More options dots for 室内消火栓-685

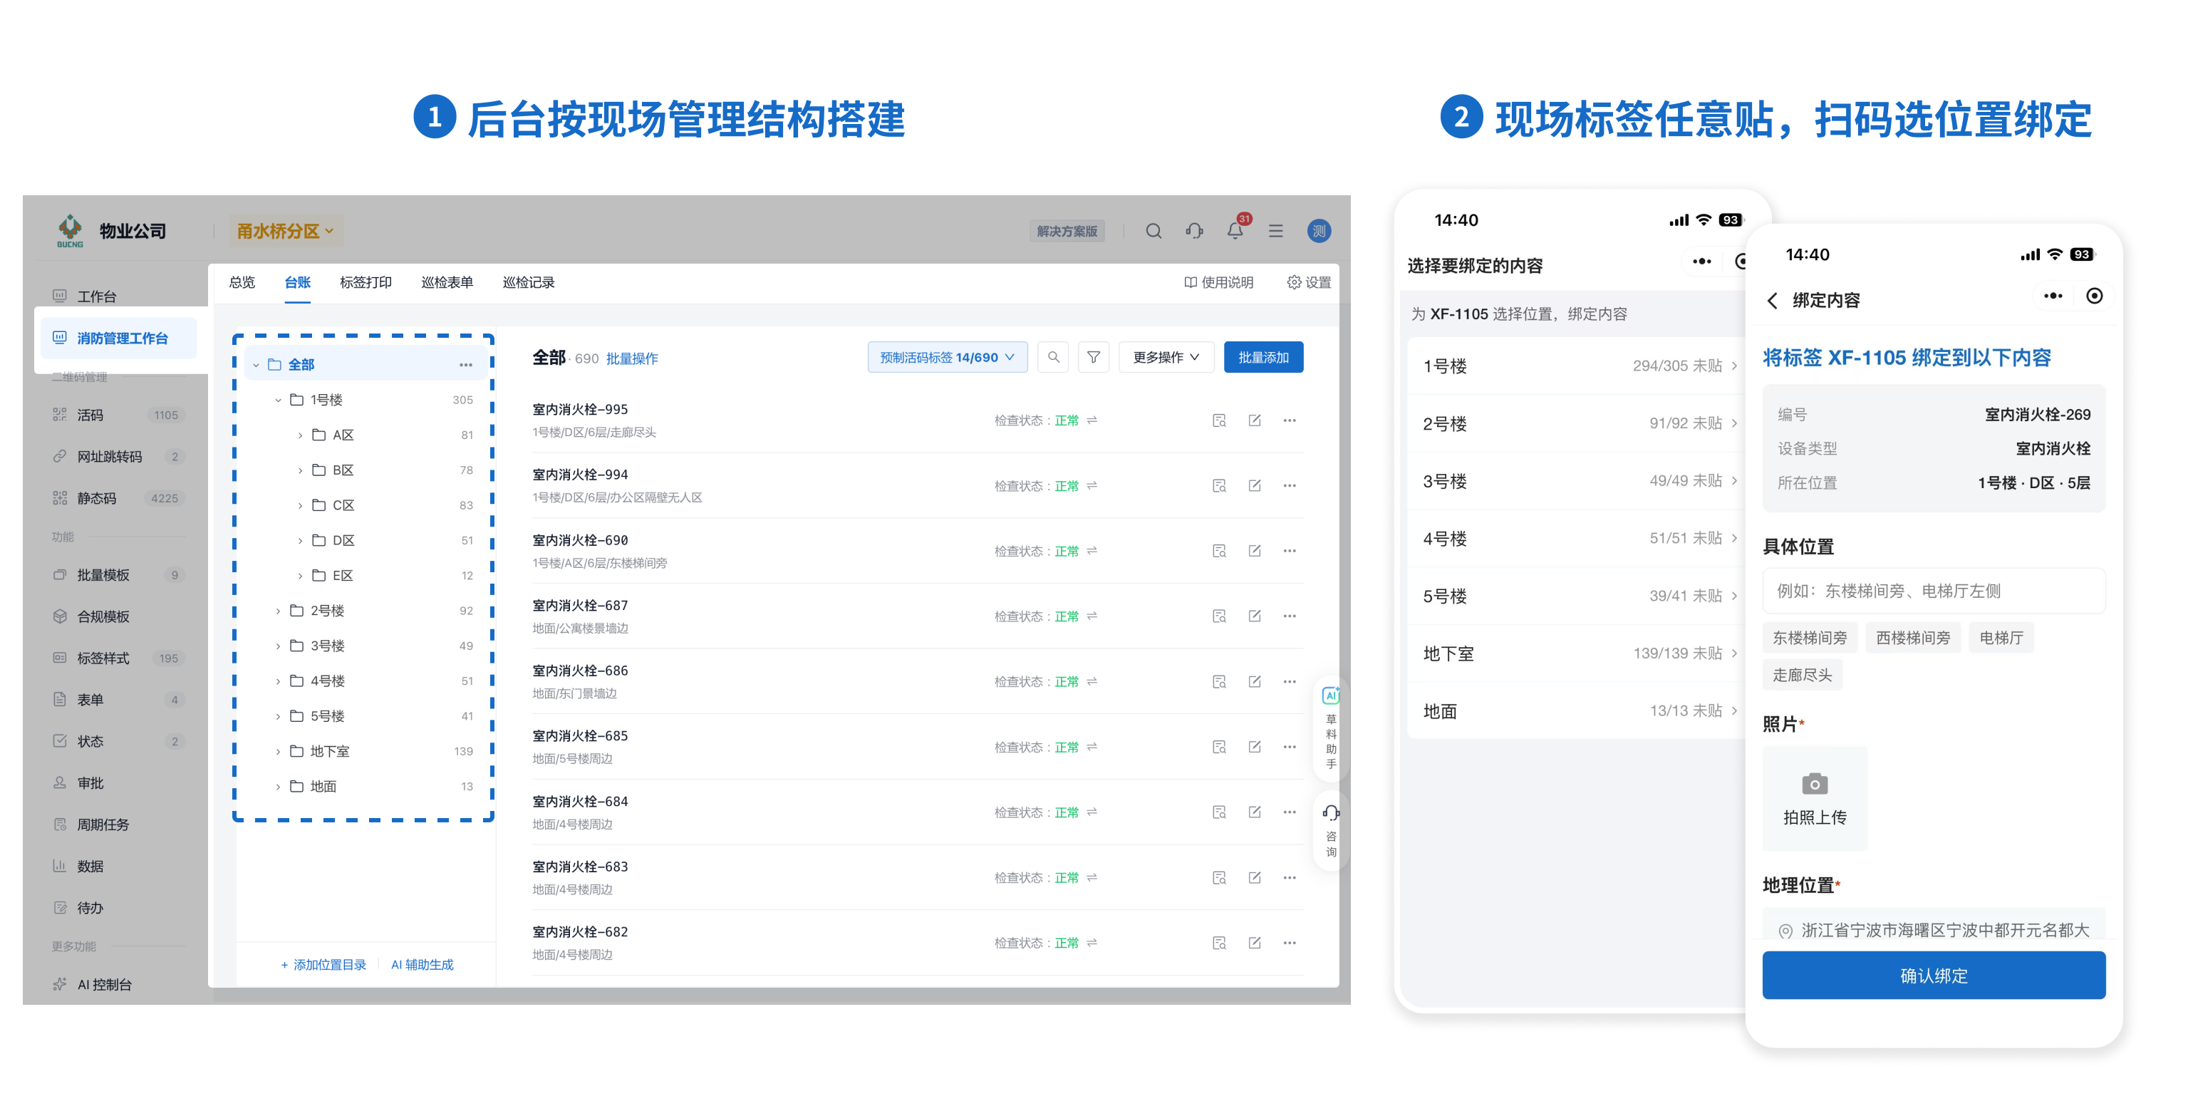pos(1290,747)
